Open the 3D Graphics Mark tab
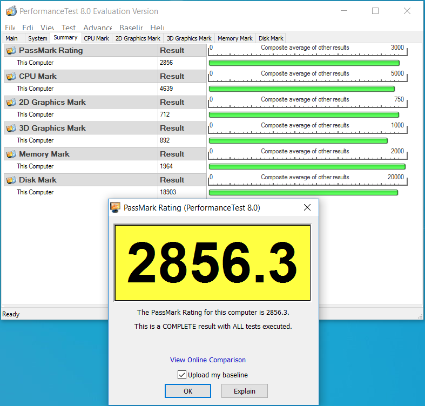The width and height of the screenshot is (425, 406). pyautogui.click(x=189, y=38)
